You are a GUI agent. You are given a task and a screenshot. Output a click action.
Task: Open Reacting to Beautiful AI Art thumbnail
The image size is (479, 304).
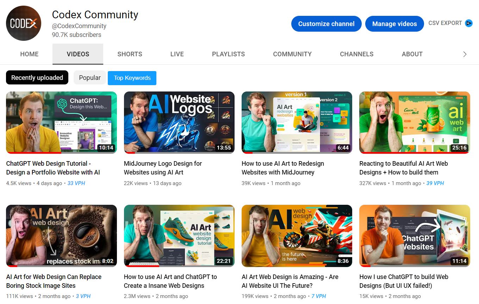(415, 122)
